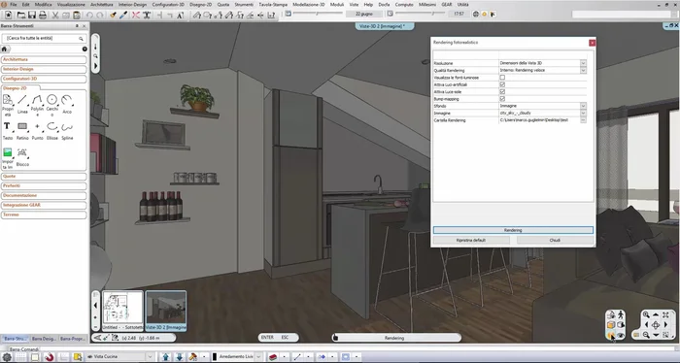Open the Qualità Rendering dropdown

tap(583, 70)
